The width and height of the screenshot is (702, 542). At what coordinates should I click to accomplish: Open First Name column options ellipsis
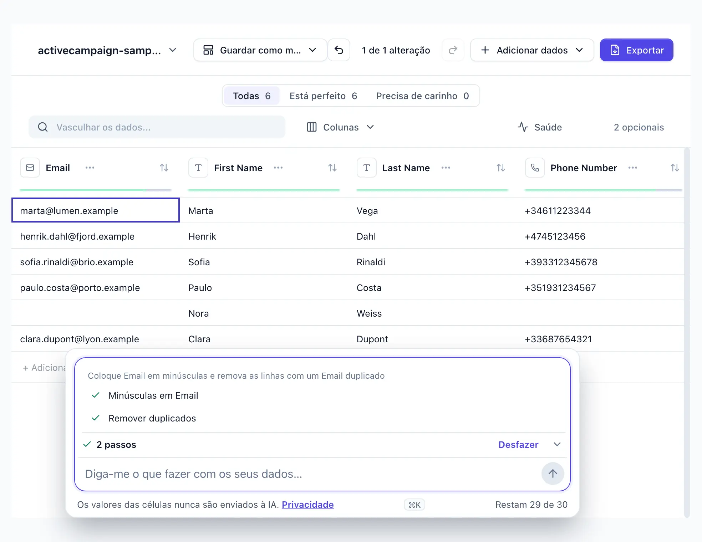(x=278, y=168)
